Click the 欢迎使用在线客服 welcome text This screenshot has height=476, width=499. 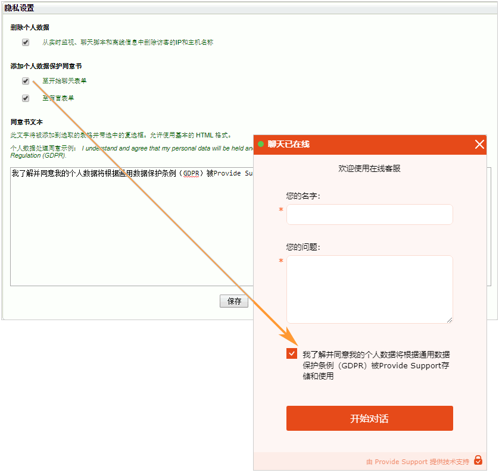[369, 168]
